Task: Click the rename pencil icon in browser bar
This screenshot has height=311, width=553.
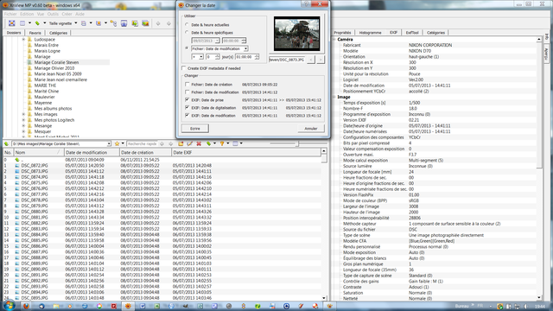Action: tap(190, 144)
